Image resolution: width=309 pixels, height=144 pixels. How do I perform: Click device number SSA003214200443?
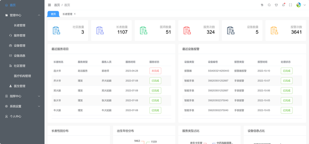tap(218, 71)
